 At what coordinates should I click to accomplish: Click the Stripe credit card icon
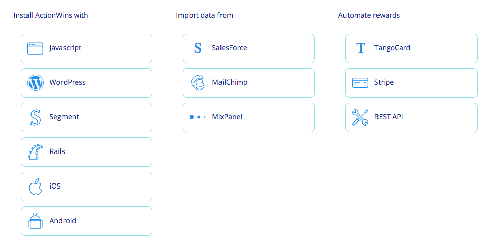pos(360,83)
